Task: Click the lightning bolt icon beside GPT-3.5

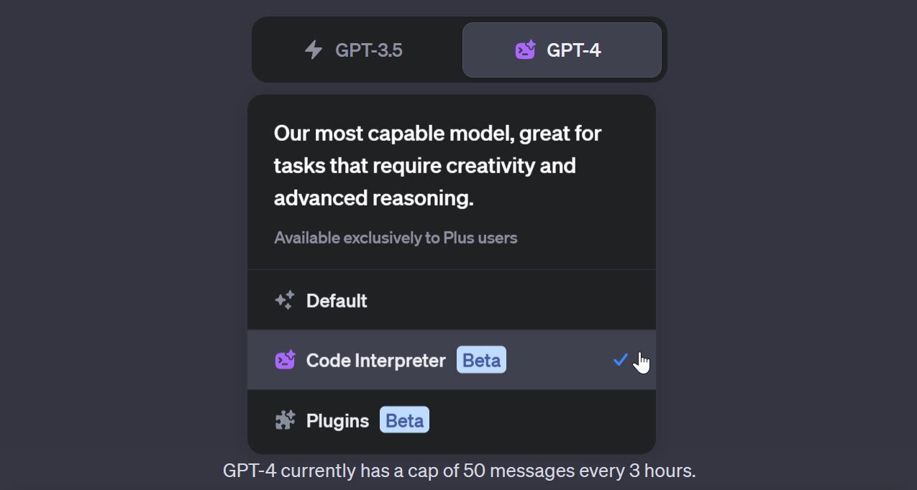Action: pyautogui.click(x=314, y=50)
